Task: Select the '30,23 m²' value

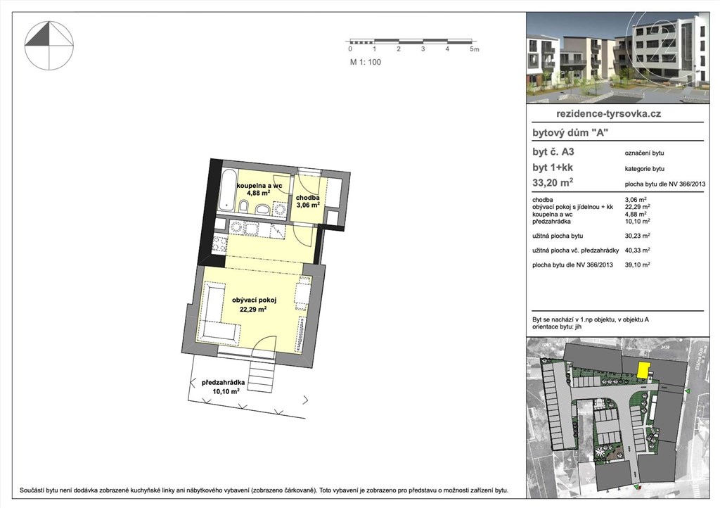Action: tap(637, 236)
